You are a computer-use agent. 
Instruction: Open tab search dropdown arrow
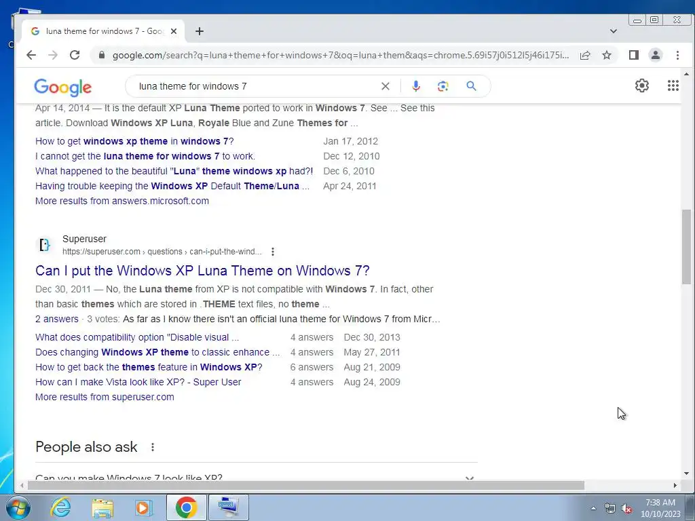click(x=614, y=31)
